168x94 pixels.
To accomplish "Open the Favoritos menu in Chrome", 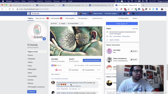I will 48,1.
